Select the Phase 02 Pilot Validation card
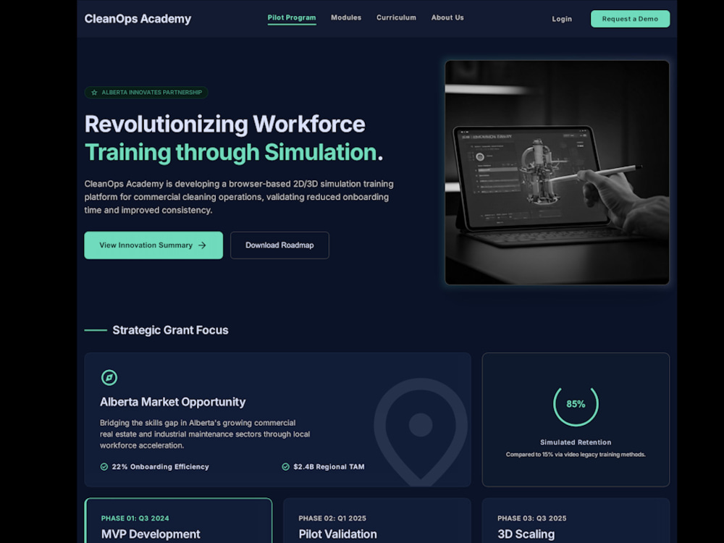 pyautogui.click(x=376, y=521)
